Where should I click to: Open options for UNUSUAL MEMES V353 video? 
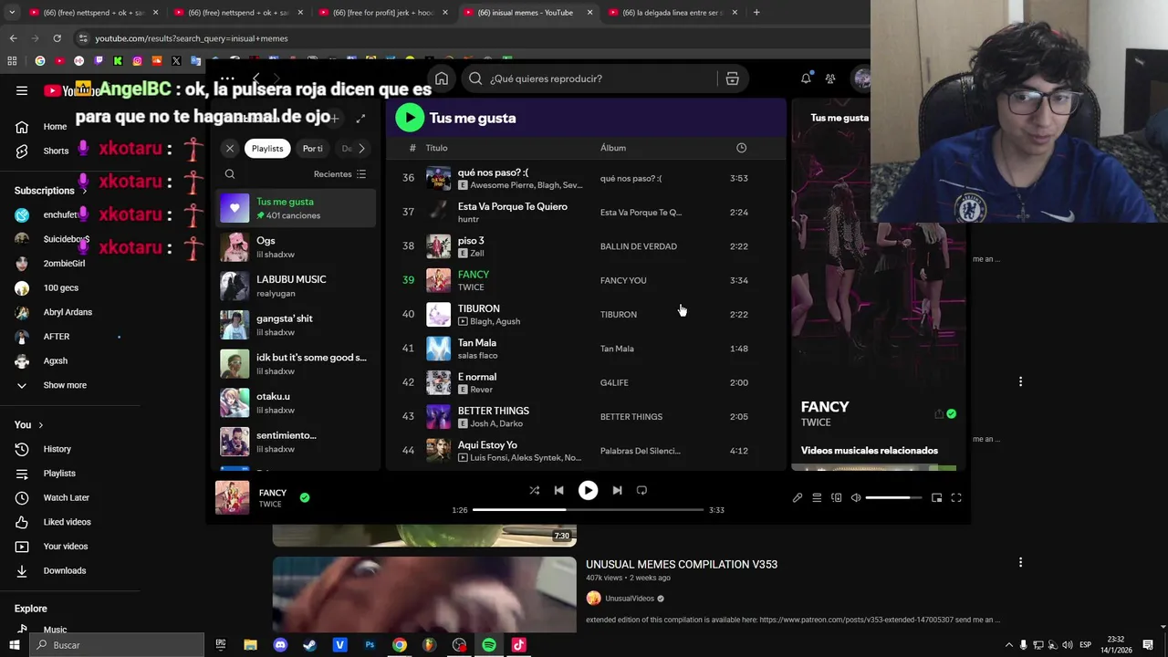(1020, 562)
